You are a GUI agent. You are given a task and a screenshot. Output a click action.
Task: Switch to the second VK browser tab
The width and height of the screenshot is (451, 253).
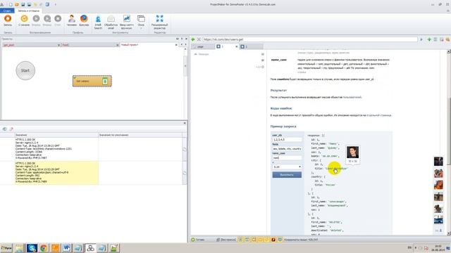coord(251,46)
